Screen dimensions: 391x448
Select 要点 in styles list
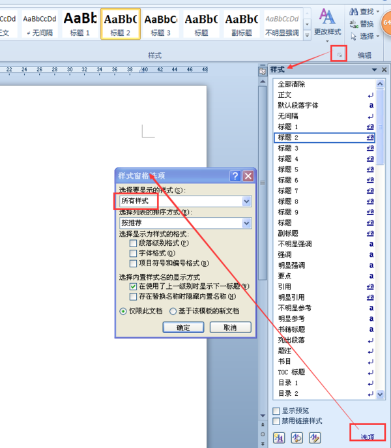[x=325, y=276]
